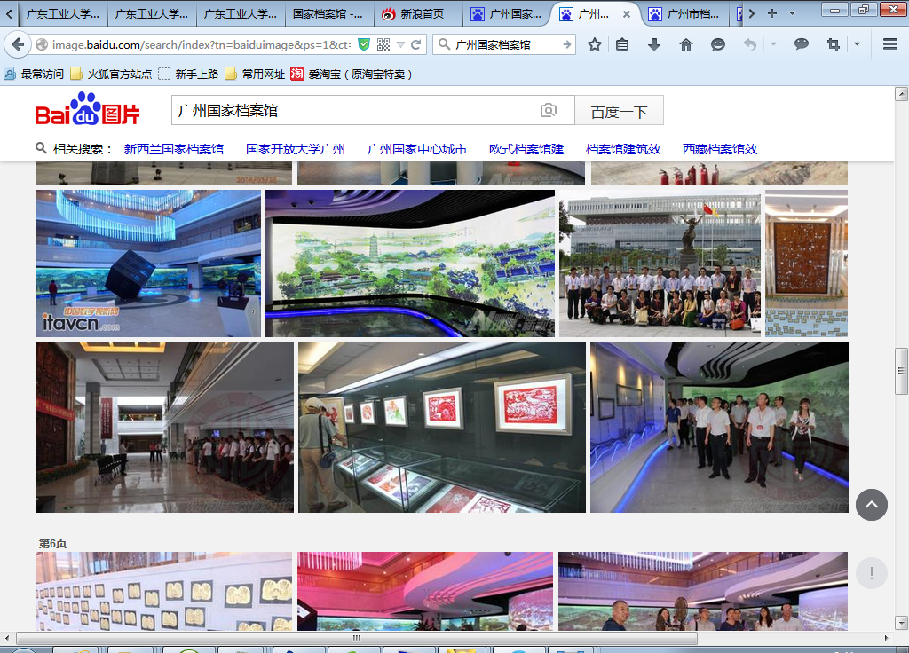Switch to the 国家档案馆 tab

(x=327, y=13)
